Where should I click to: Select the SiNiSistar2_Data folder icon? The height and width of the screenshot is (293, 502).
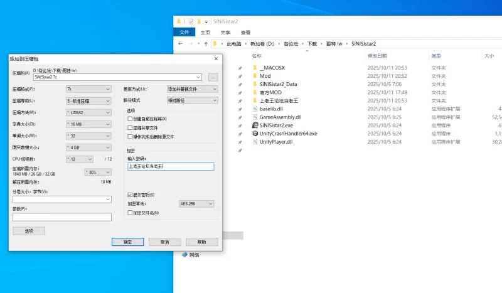point(255,84)
